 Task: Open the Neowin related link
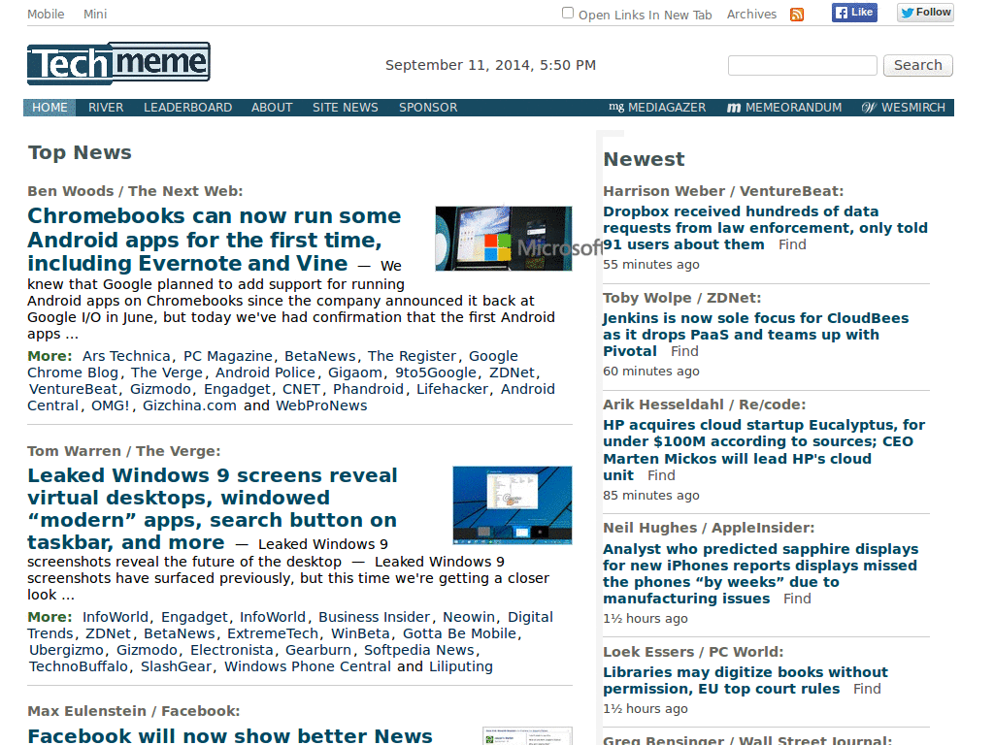pyautogui.click(x=469, y=617)
